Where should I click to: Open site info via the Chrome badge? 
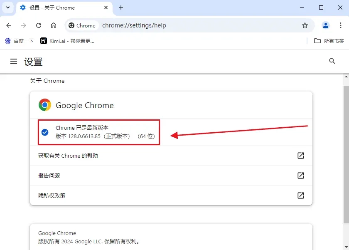pos(82,25)
